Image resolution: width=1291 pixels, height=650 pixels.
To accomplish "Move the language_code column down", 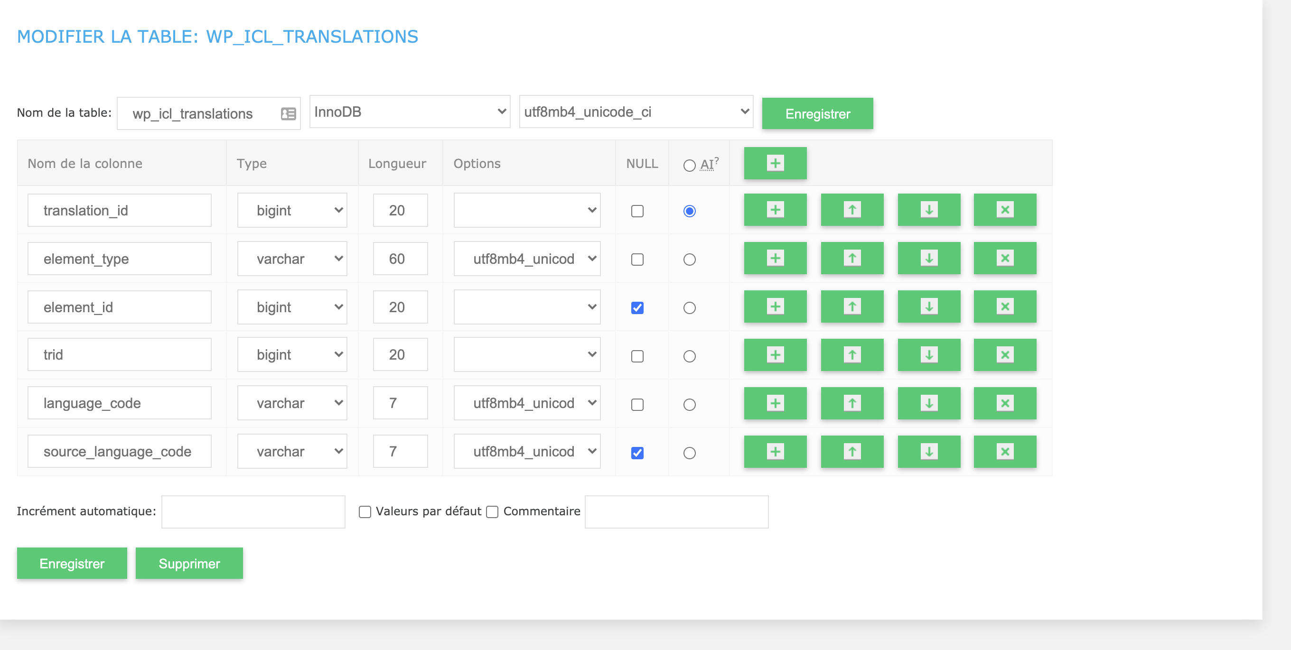I will (929, 403).
